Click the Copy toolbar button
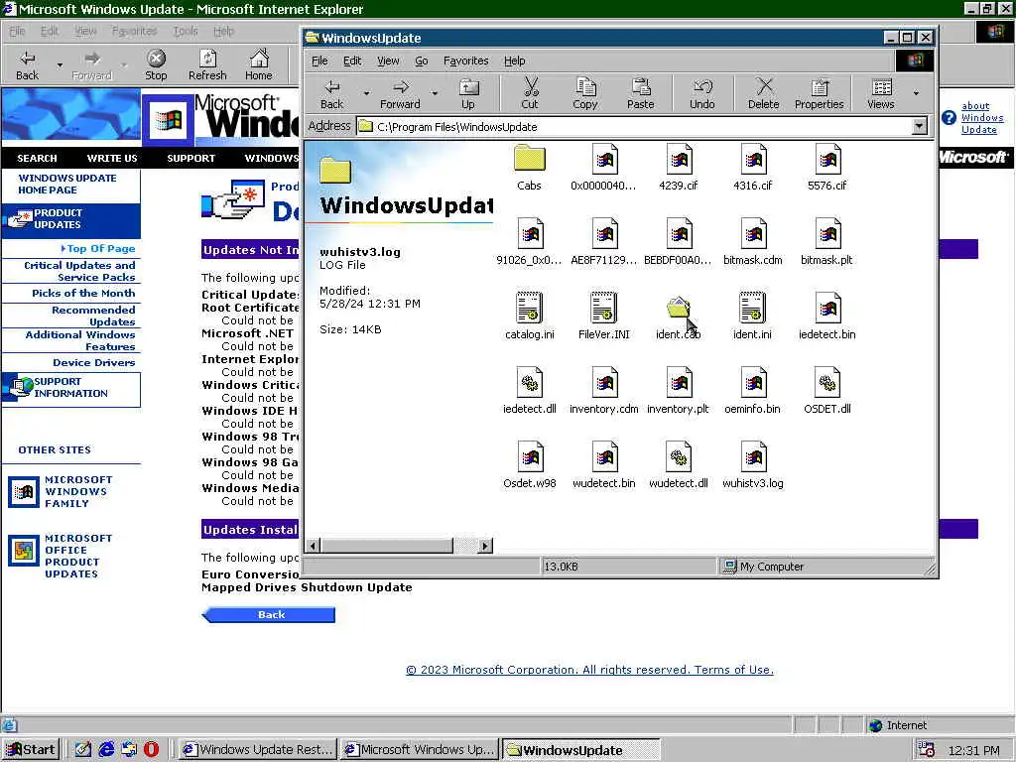 coord(585,94)
